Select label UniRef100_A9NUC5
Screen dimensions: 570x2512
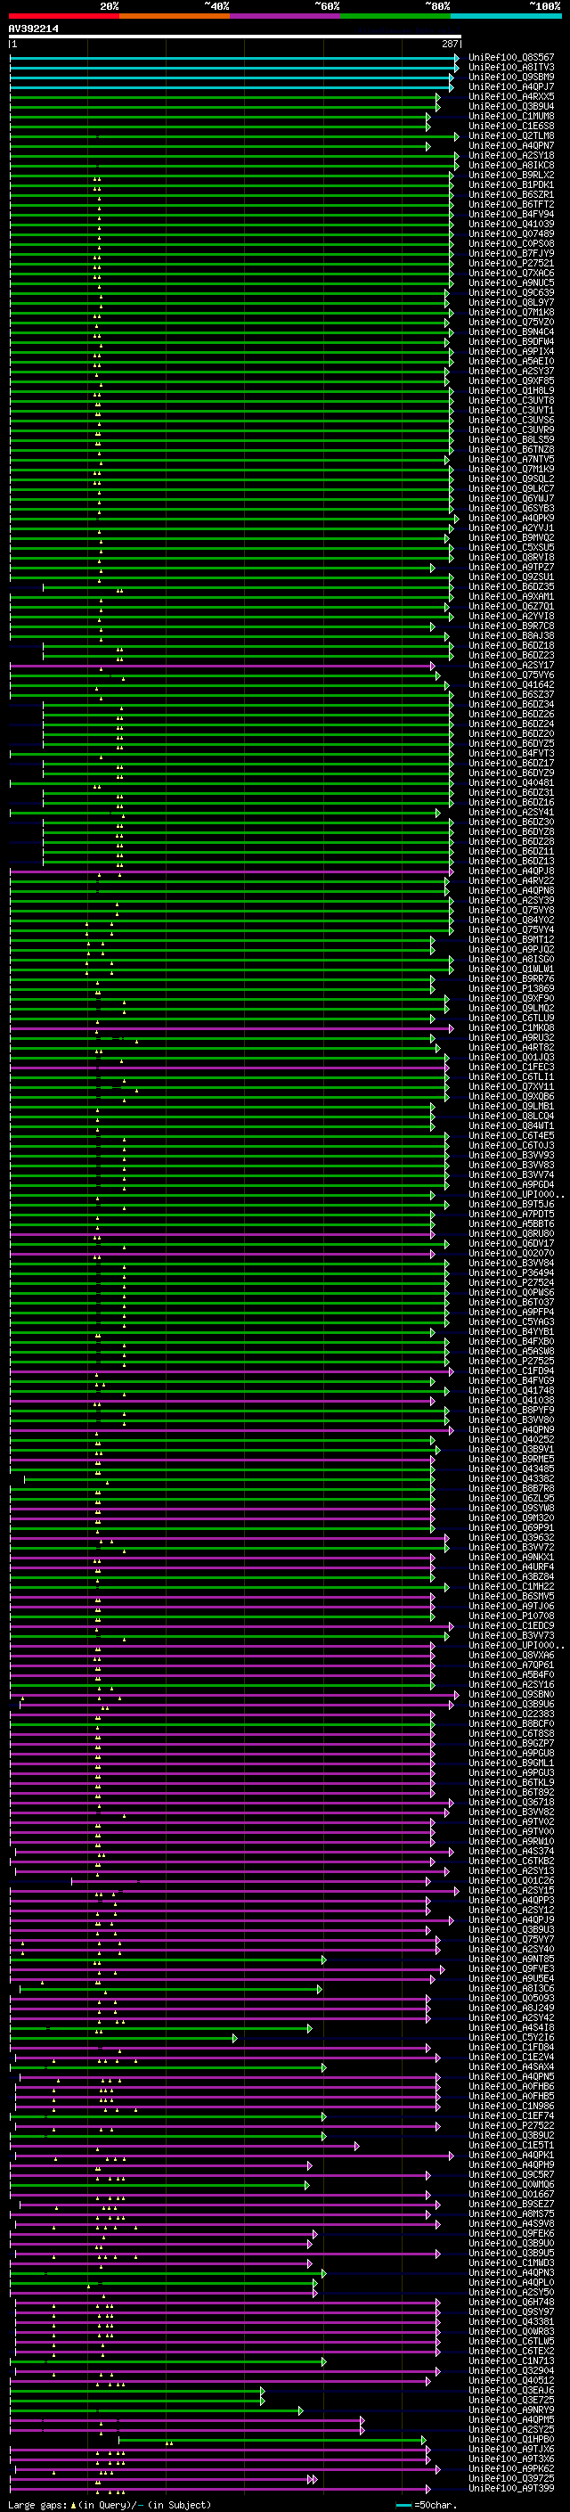click(x=511, y=282)
